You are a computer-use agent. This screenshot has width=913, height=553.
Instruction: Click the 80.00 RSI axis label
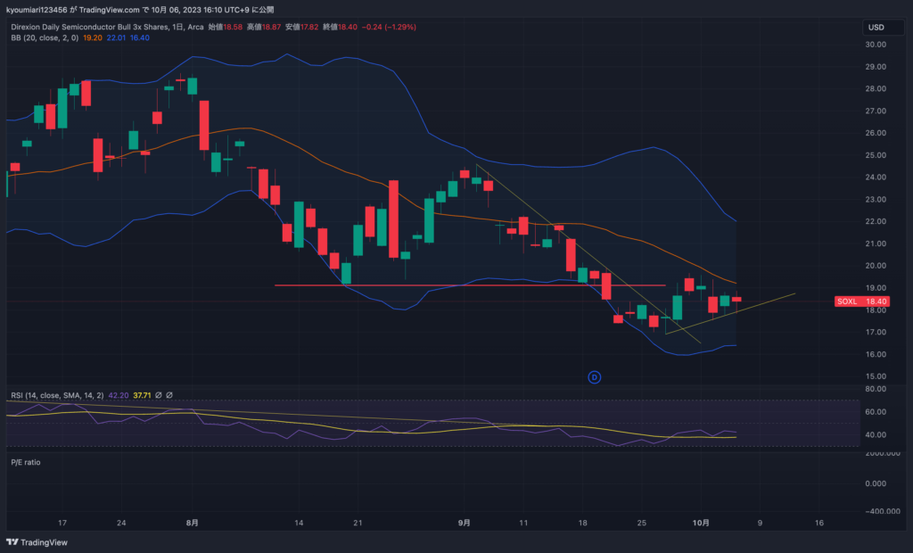click(876, 389)
